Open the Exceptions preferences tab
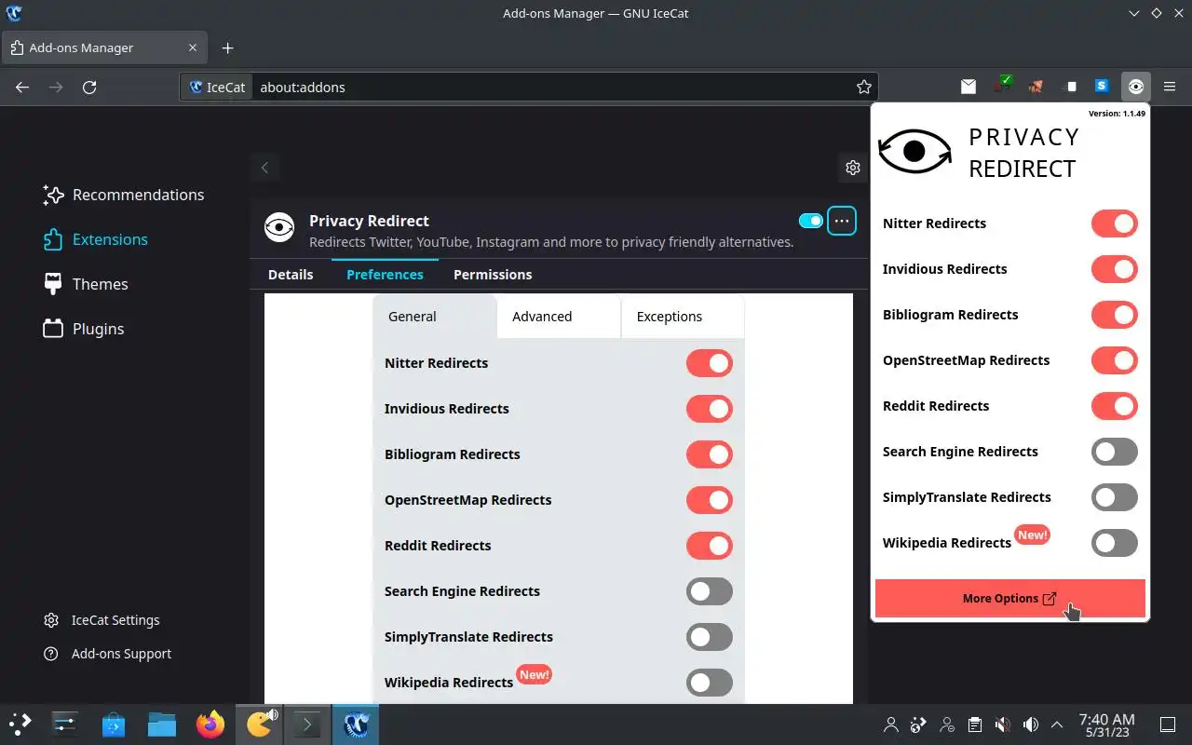The width and height of the screenshot is (1192, 745). (x=683, y=317)
